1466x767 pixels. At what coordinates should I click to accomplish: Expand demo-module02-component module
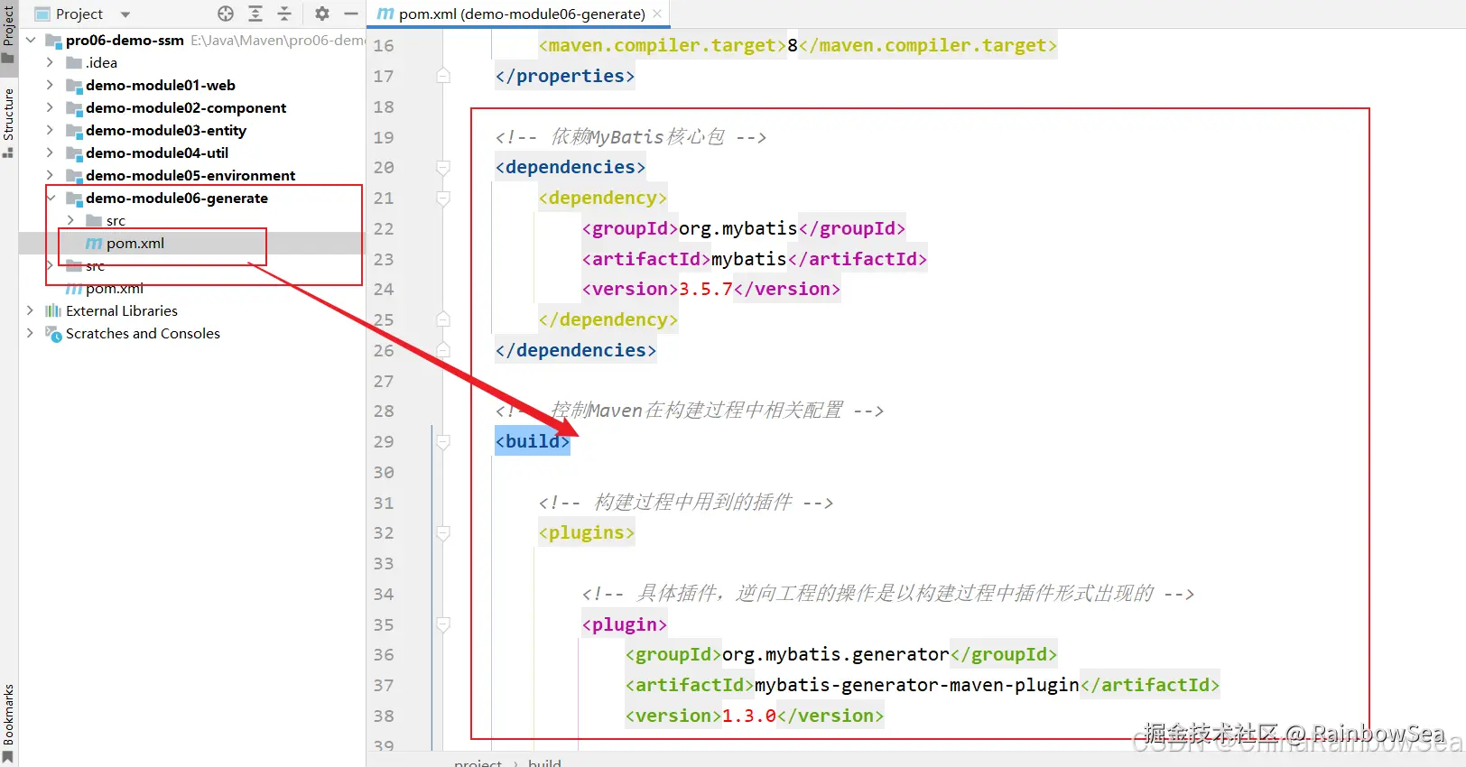tap(50, 107)
